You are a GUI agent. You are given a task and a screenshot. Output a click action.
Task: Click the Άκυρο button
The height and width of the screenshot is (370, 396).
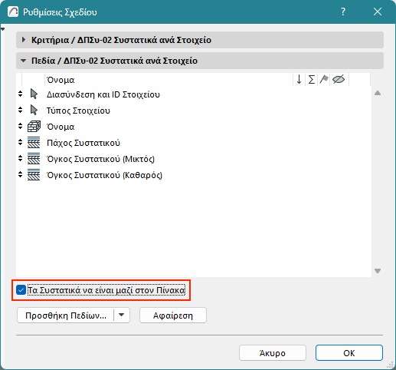[x=273, y=353]
